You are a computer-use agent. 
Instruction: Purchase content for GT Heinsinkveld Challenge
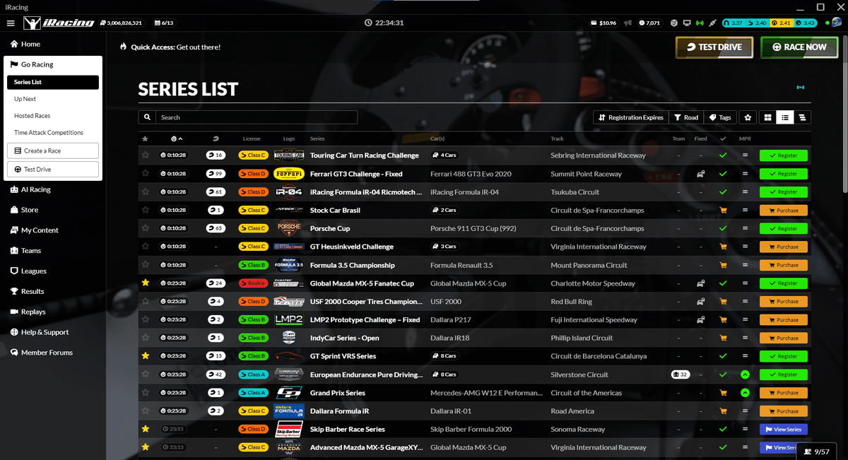pyautogui.click(x=784, y=247)
